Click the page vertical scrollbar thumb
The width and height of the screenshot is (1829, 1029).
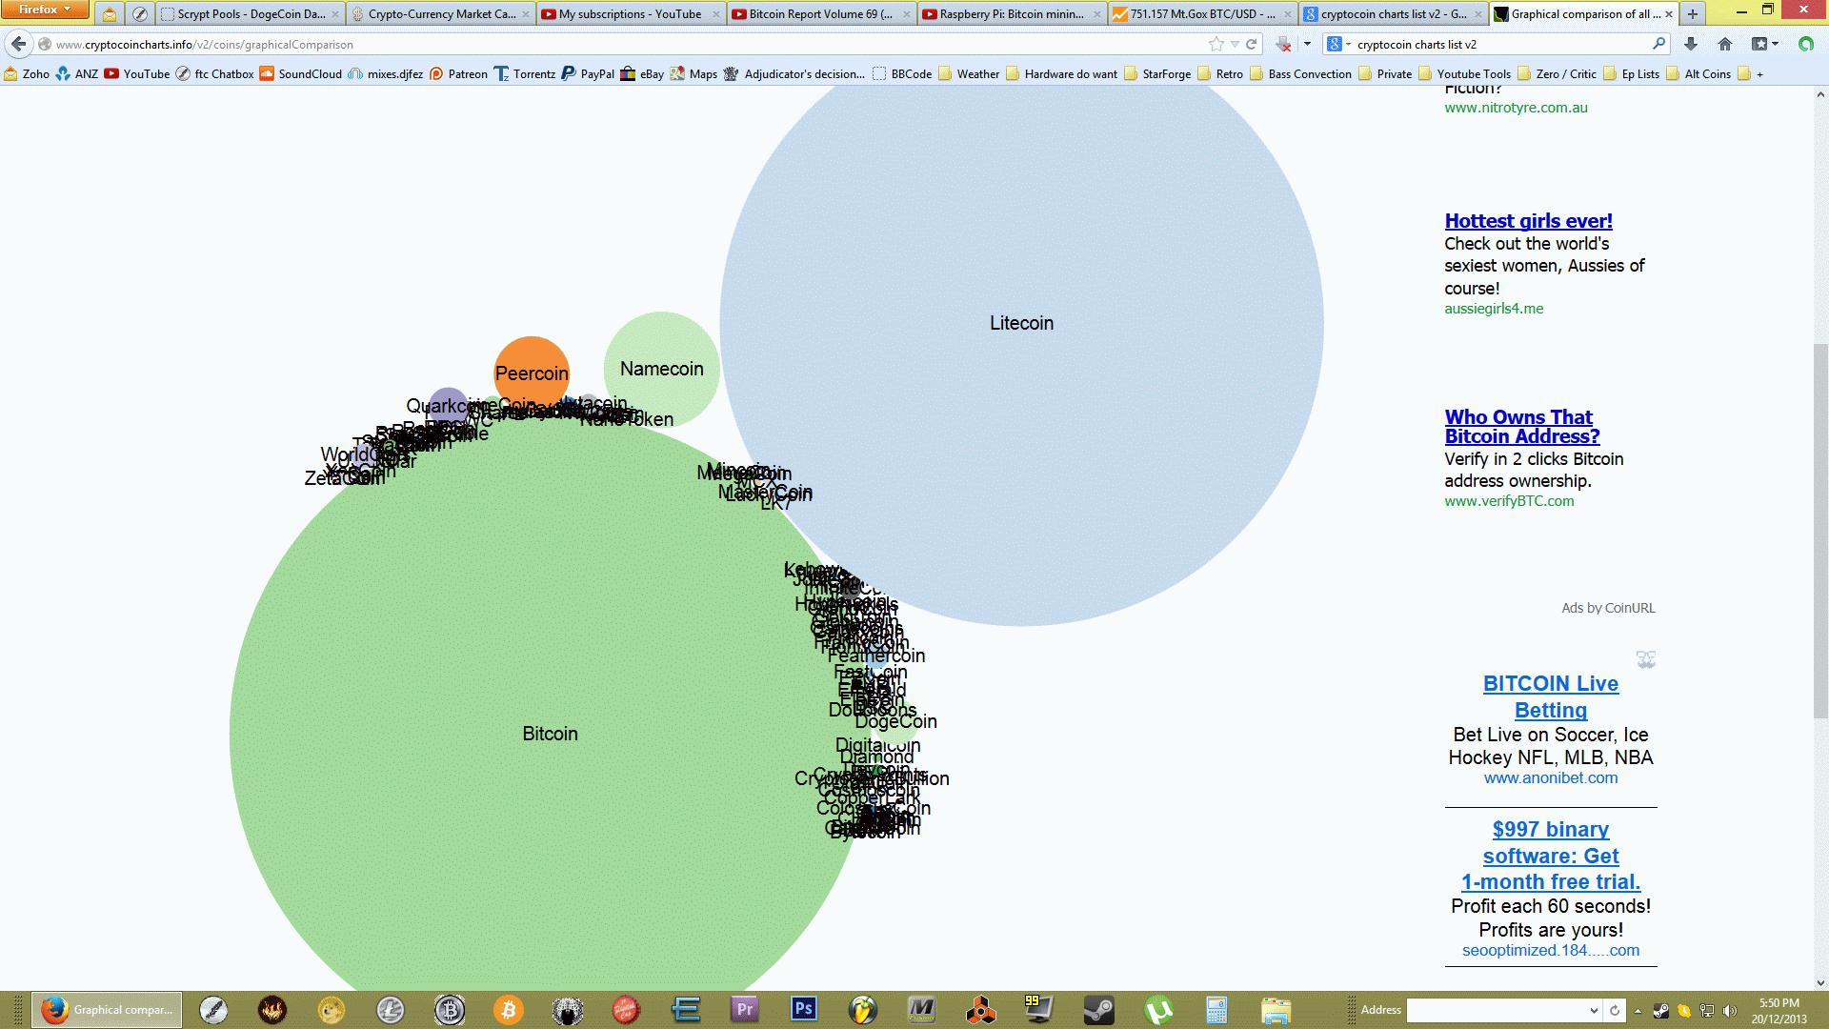pyautogui.click(x=1821, y=529)
